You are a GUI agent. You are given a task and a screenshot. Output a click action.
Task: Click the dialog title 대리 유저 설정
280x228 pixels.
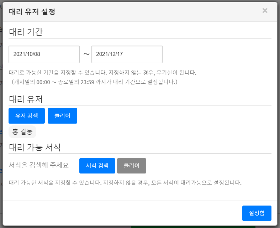click(x=32, y=12)
